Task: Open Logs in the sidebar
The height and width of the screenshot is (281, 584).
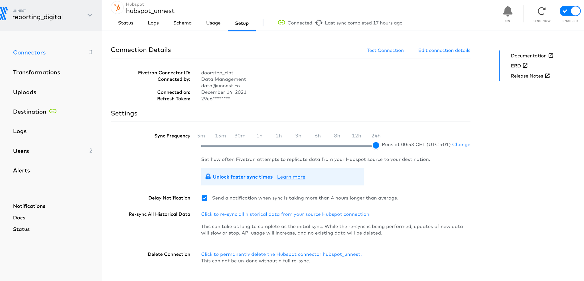Action: (20, 131)
